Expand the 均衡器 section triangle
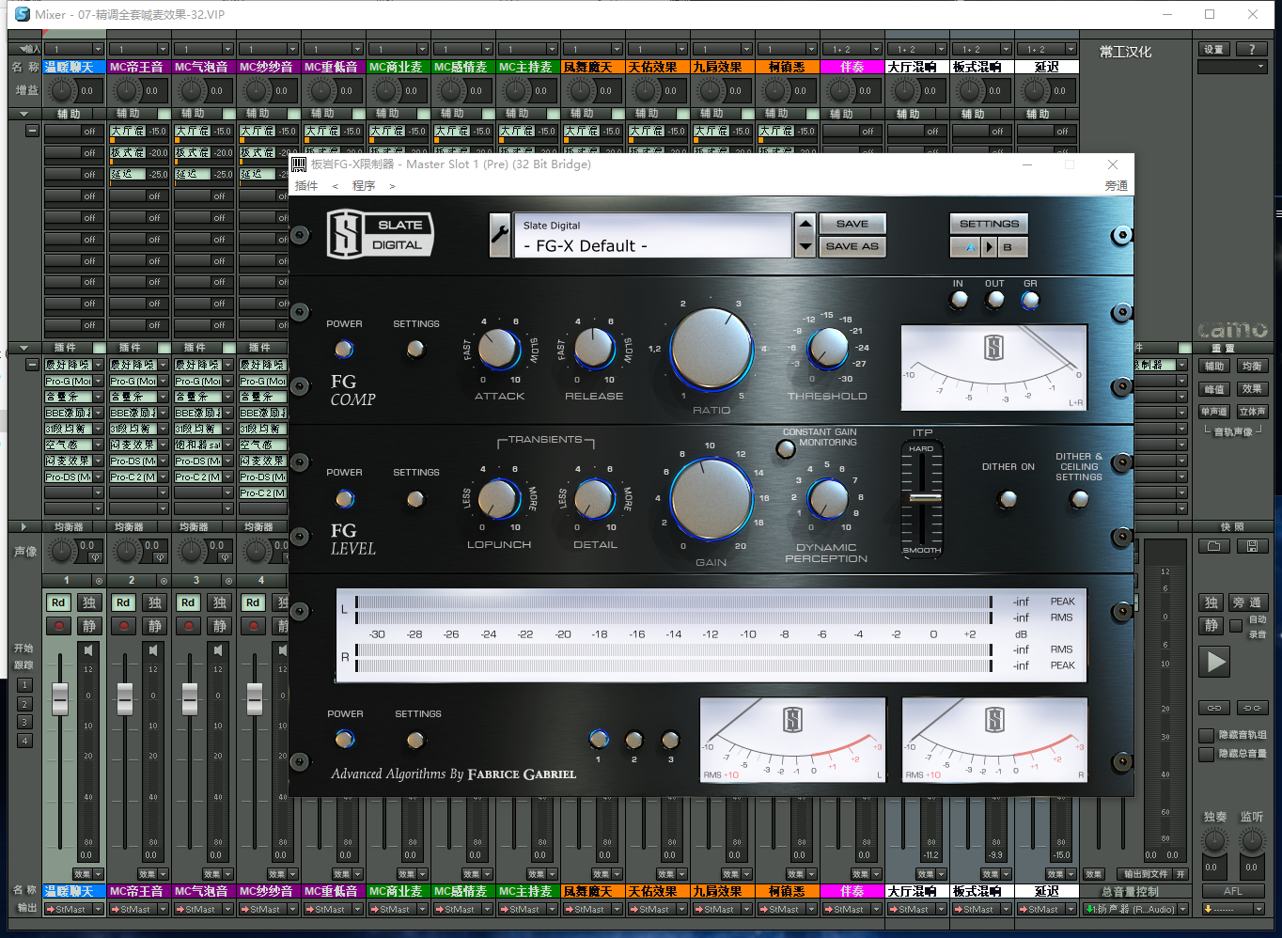Screen dimensions: 1282x938 click(x=23, y=526)
